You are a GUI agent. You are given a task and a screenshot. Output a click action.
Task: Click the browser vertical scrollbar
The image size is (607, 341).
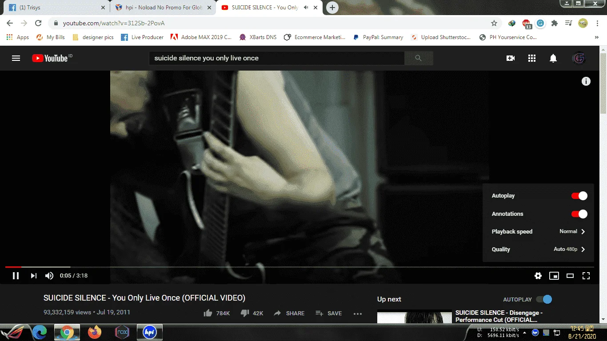coord(603,84)
